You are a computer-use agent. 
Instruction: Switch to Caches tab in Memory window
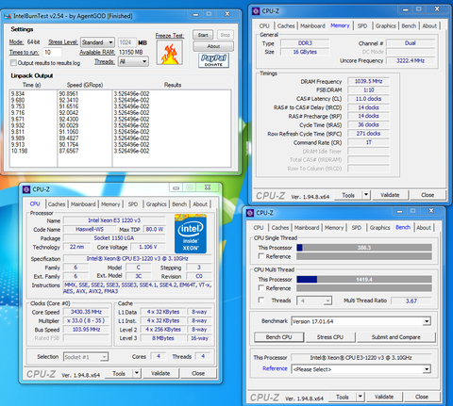click(286, 25)
